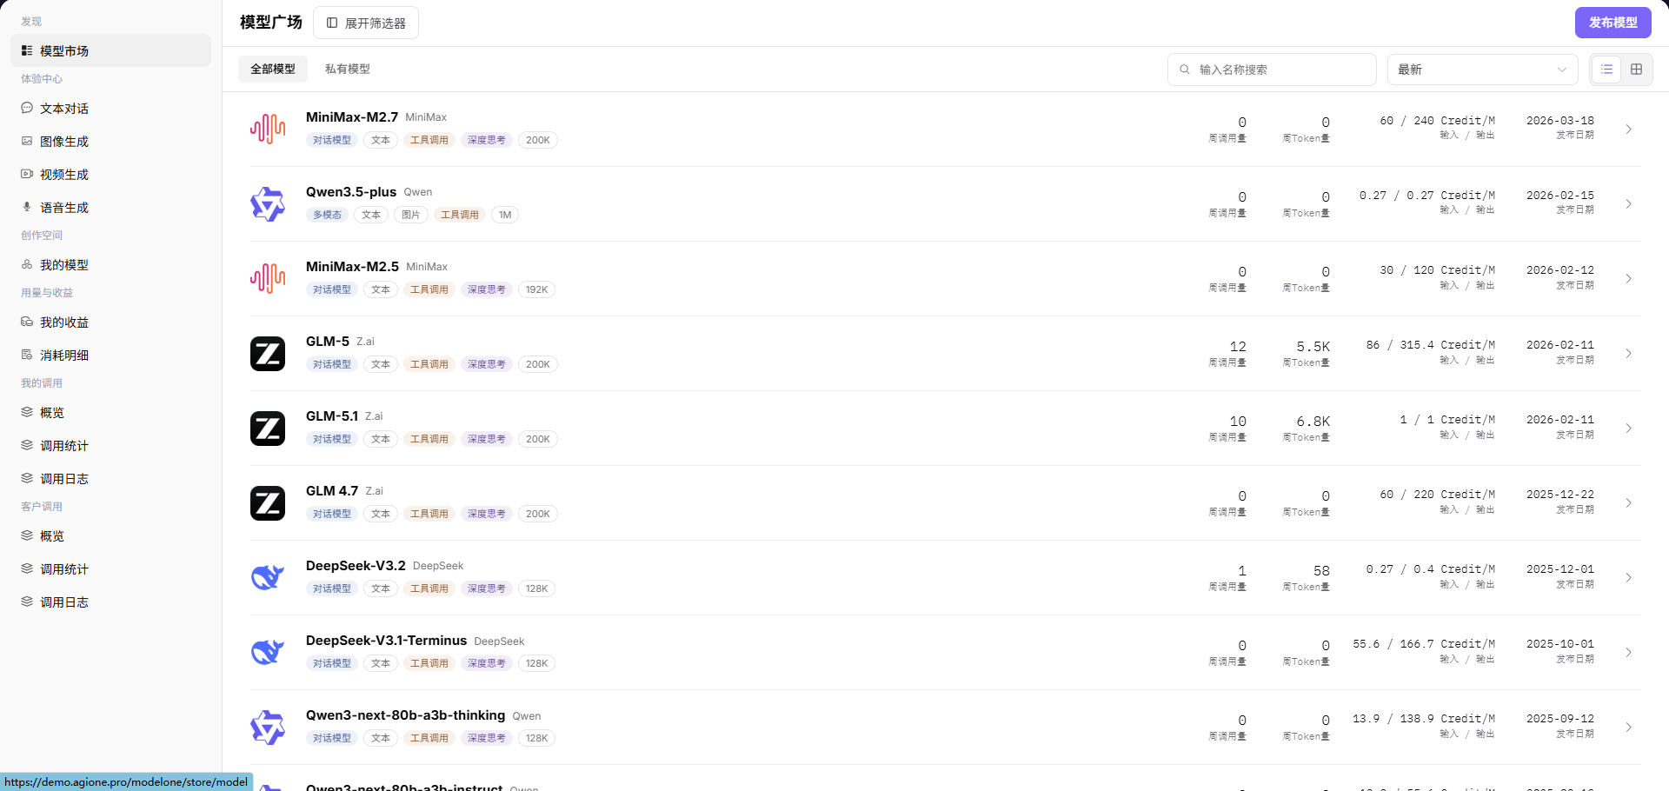1669x791 pixels.
Task: Click the 语音生成 microphone icon
Action: coord(27,207)
